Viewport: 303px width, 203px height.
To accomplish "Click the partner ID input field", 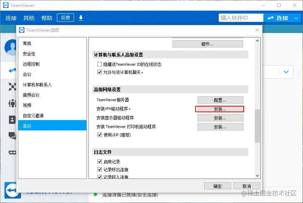I will click(x=241, y=18).
